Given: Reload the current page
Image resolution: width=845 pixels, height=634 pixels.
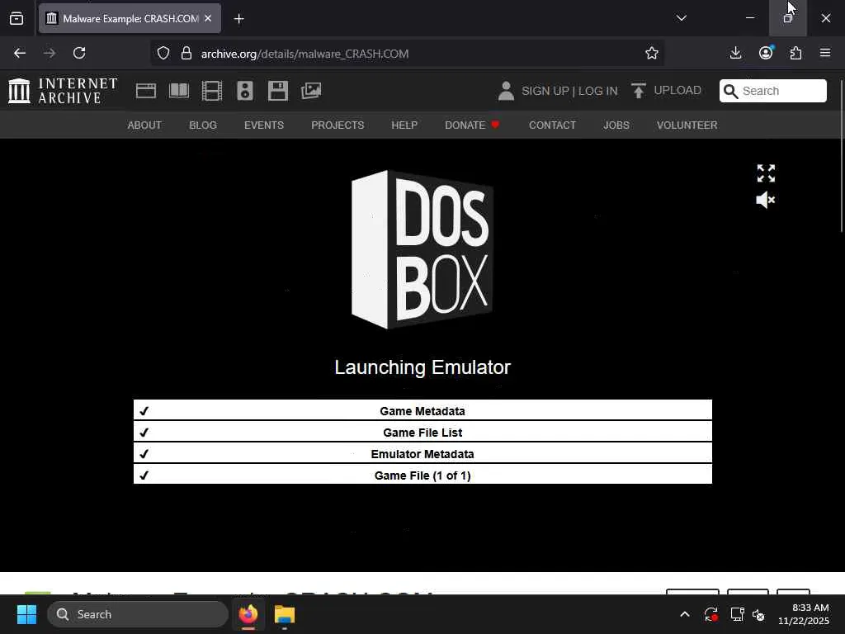Looking at the screenshot, I should coord(79,53).
